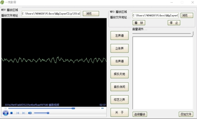Click the 添加文件 add file button

[186, 114]
